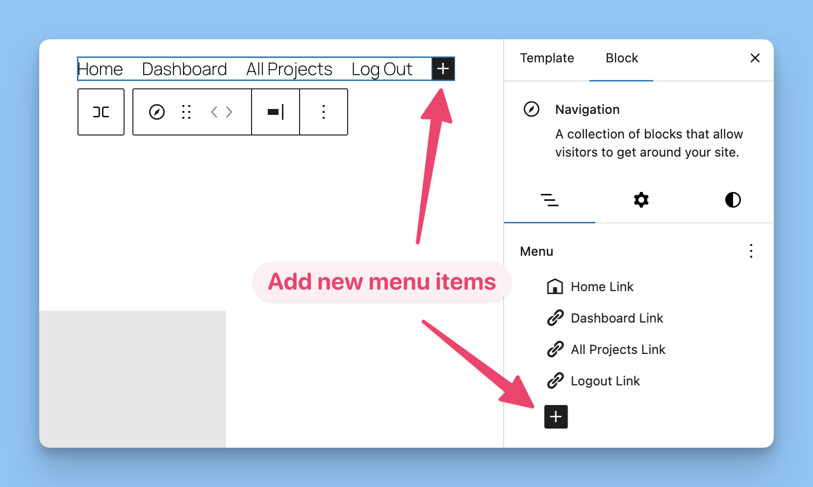813x487 pixels.
Task: Click the Navigation block icon in sidebar
Action: 532,109
